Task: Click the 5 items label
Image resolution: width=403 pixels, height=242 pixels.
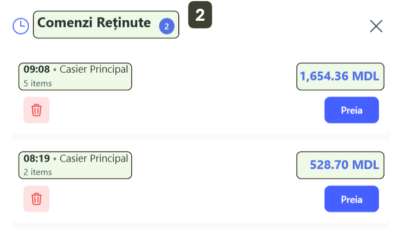Action: click(38, 84)
